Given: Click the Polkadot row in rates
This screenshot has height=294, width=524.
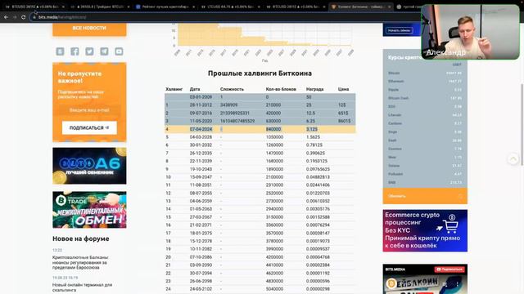Looking at the screenshot, I should point(425,174).
